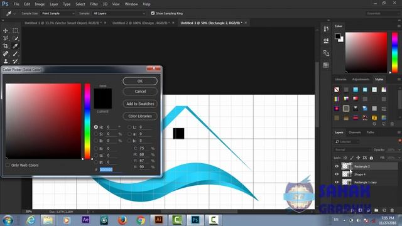Screen dimensions: 402x226
Task: Open the Sample Size dropdown
Action: (58, 13)
